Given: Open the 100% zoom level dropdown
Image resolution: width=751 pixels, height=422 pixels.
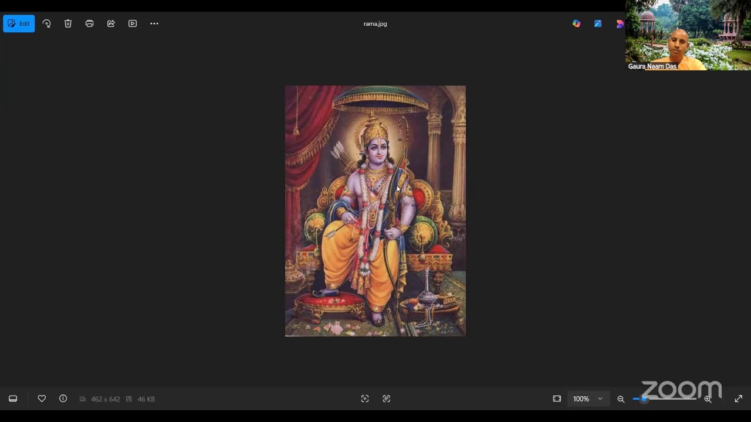Looking at the screenshot, I should click(588, 399).
